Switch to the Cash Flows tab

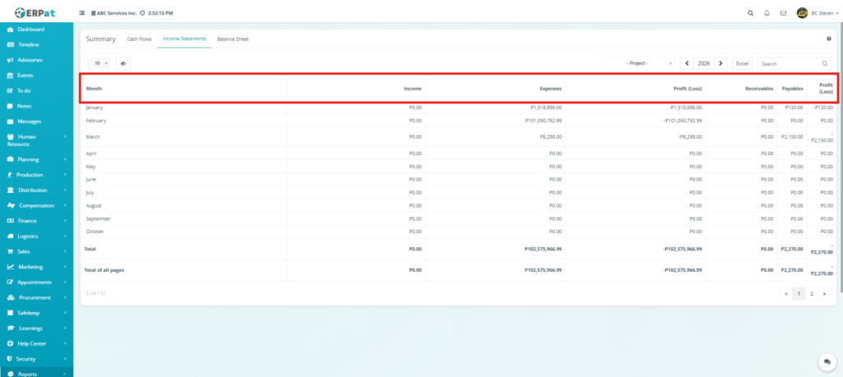coord(139,39)
